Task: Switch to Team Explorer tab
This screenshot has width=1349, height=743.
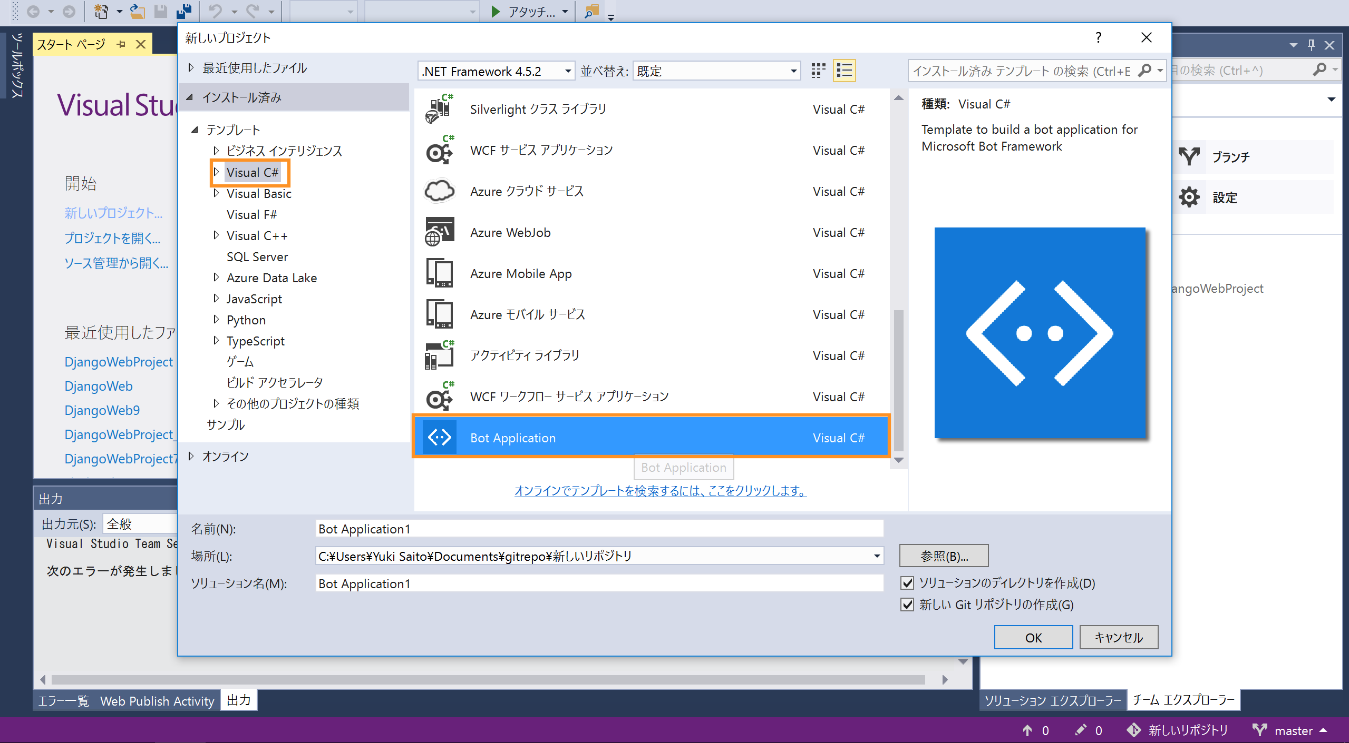Action: (1183, 700)
